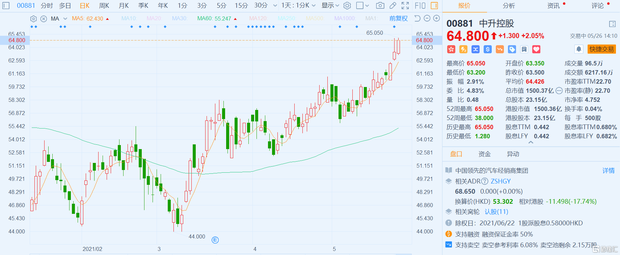This screenshot has height=255, width=620.
Task: Open F10 company info
Action: tap(420, 5)
